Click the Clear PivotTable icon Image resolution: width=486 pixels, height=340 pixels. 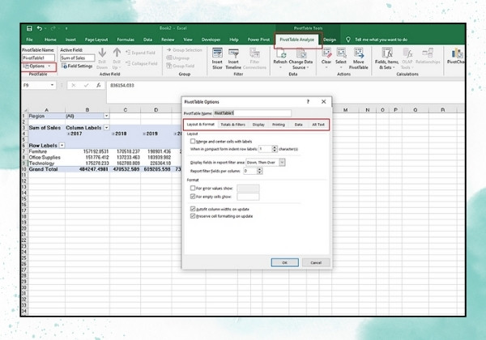(x=326, y=53)
